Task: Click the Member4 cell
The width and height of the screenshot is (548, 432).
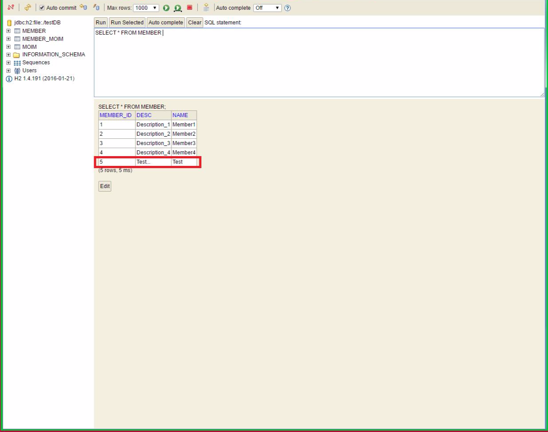Action: point(184,153)
